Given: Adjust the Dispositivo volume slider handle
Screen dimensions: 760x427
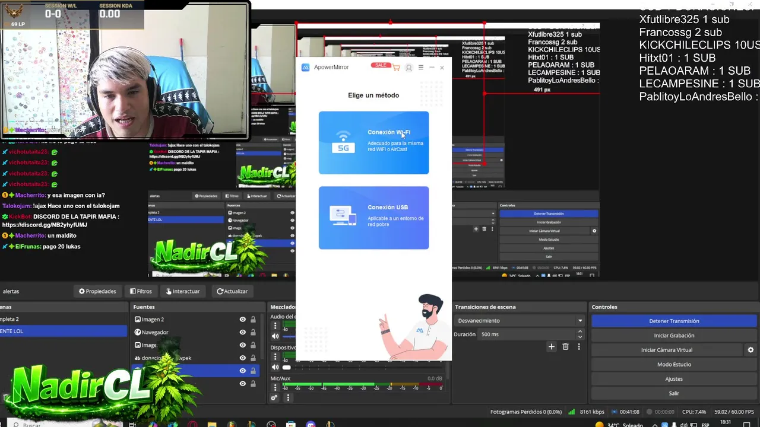Looking at the screenshot, I should (286, 368).
